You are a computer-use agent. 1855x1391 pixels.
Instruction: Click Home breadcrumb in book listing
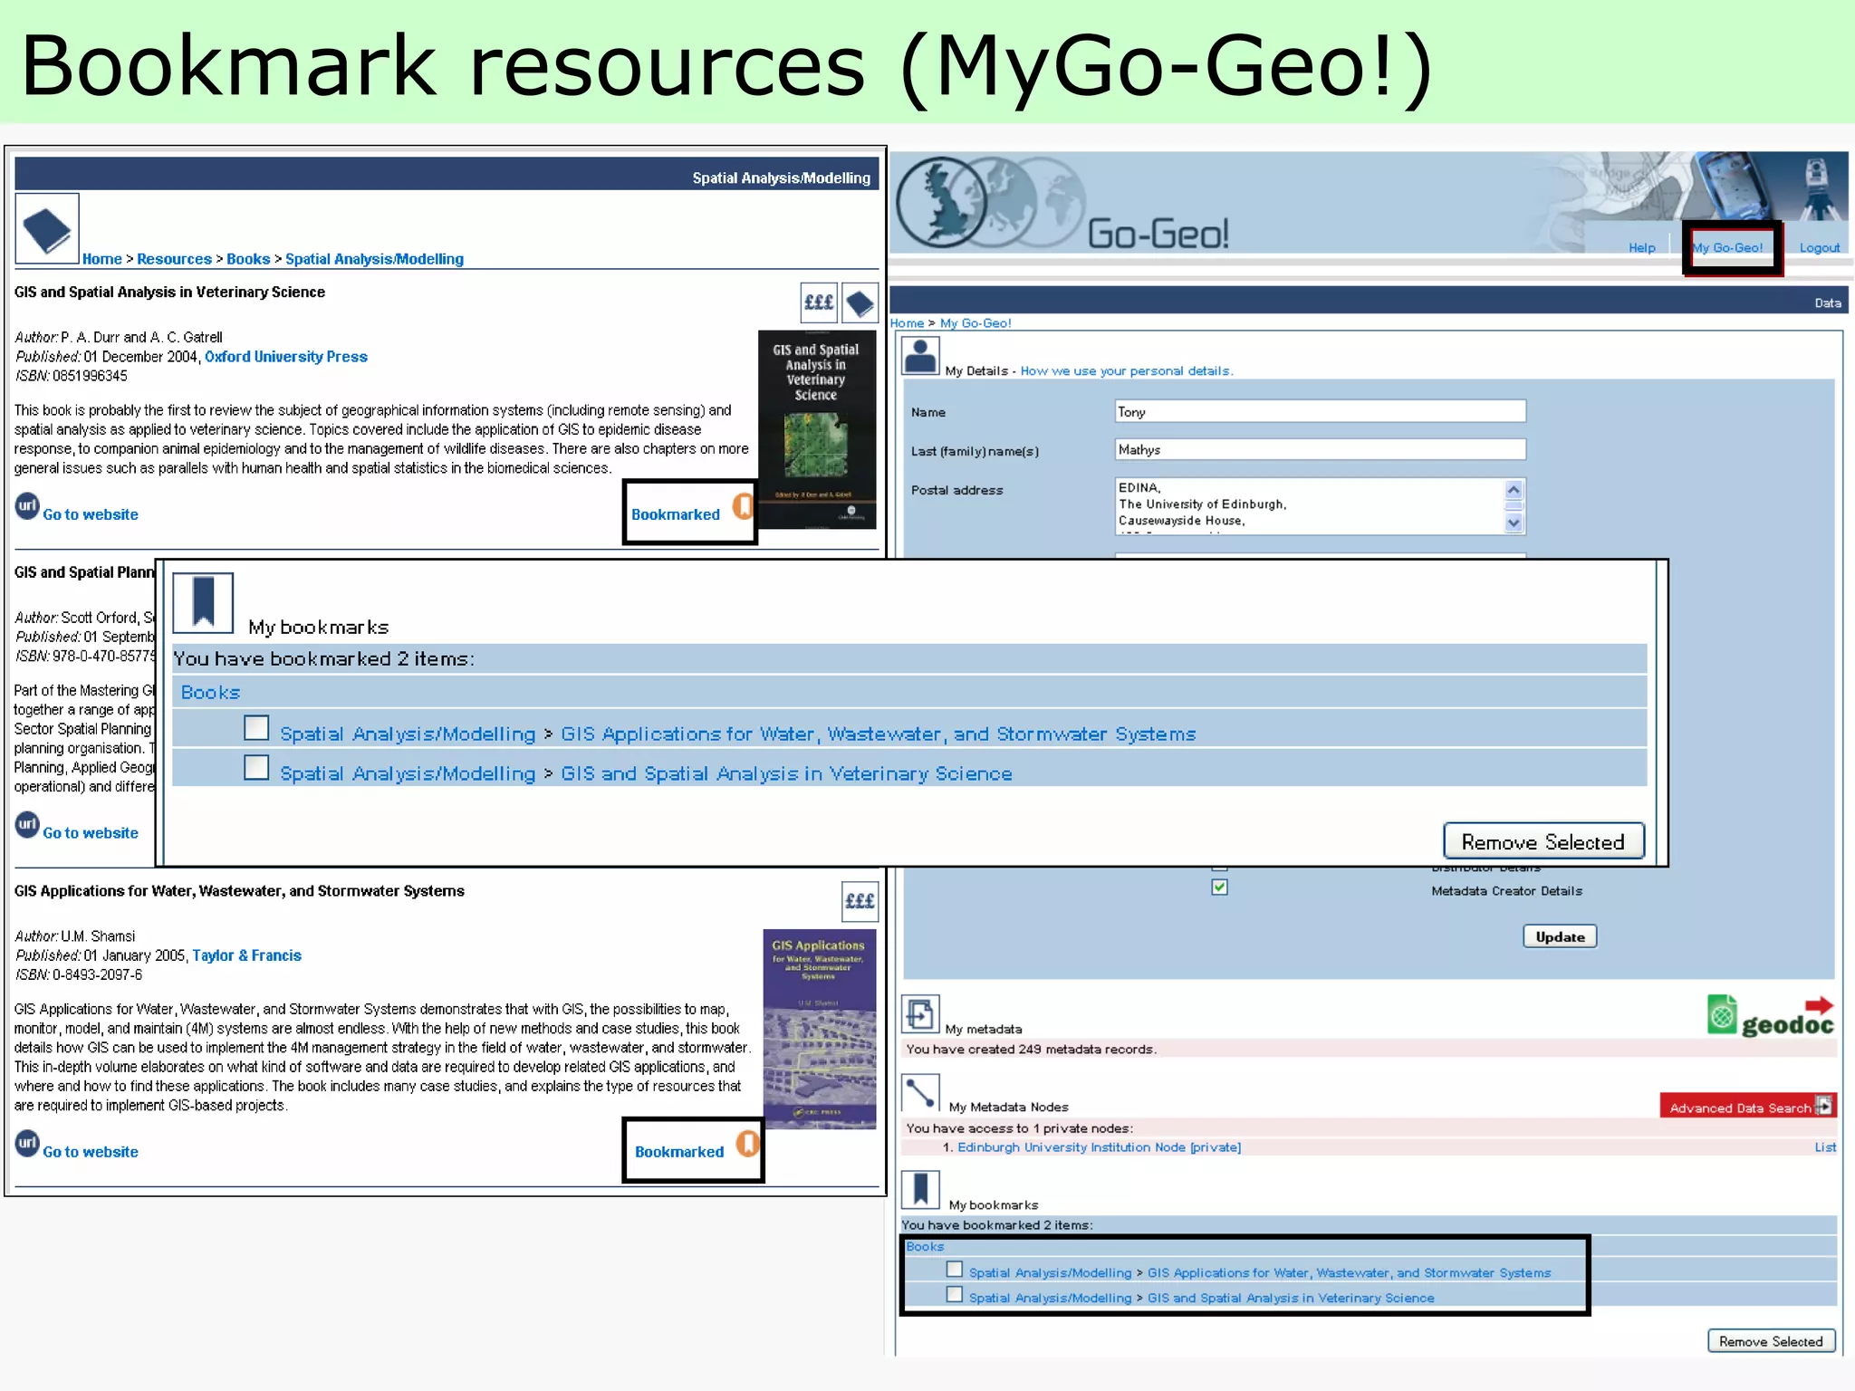[x=101, y=259]
